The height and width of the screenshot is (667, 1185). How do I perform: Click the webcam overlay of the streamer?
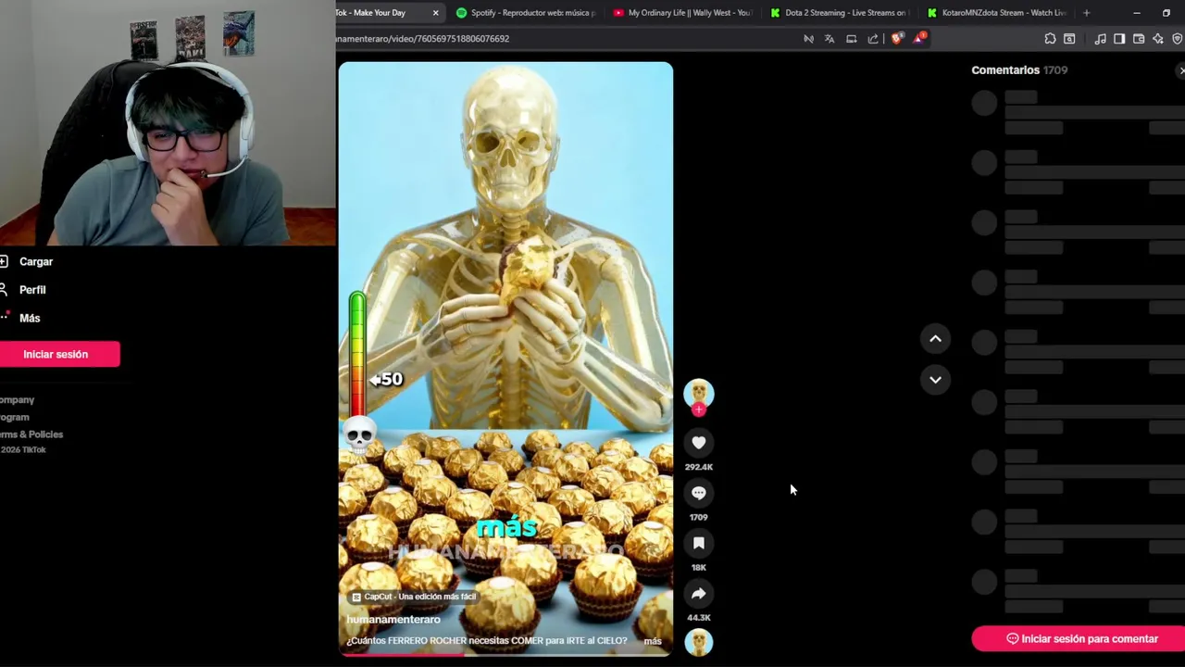(168, 122)
